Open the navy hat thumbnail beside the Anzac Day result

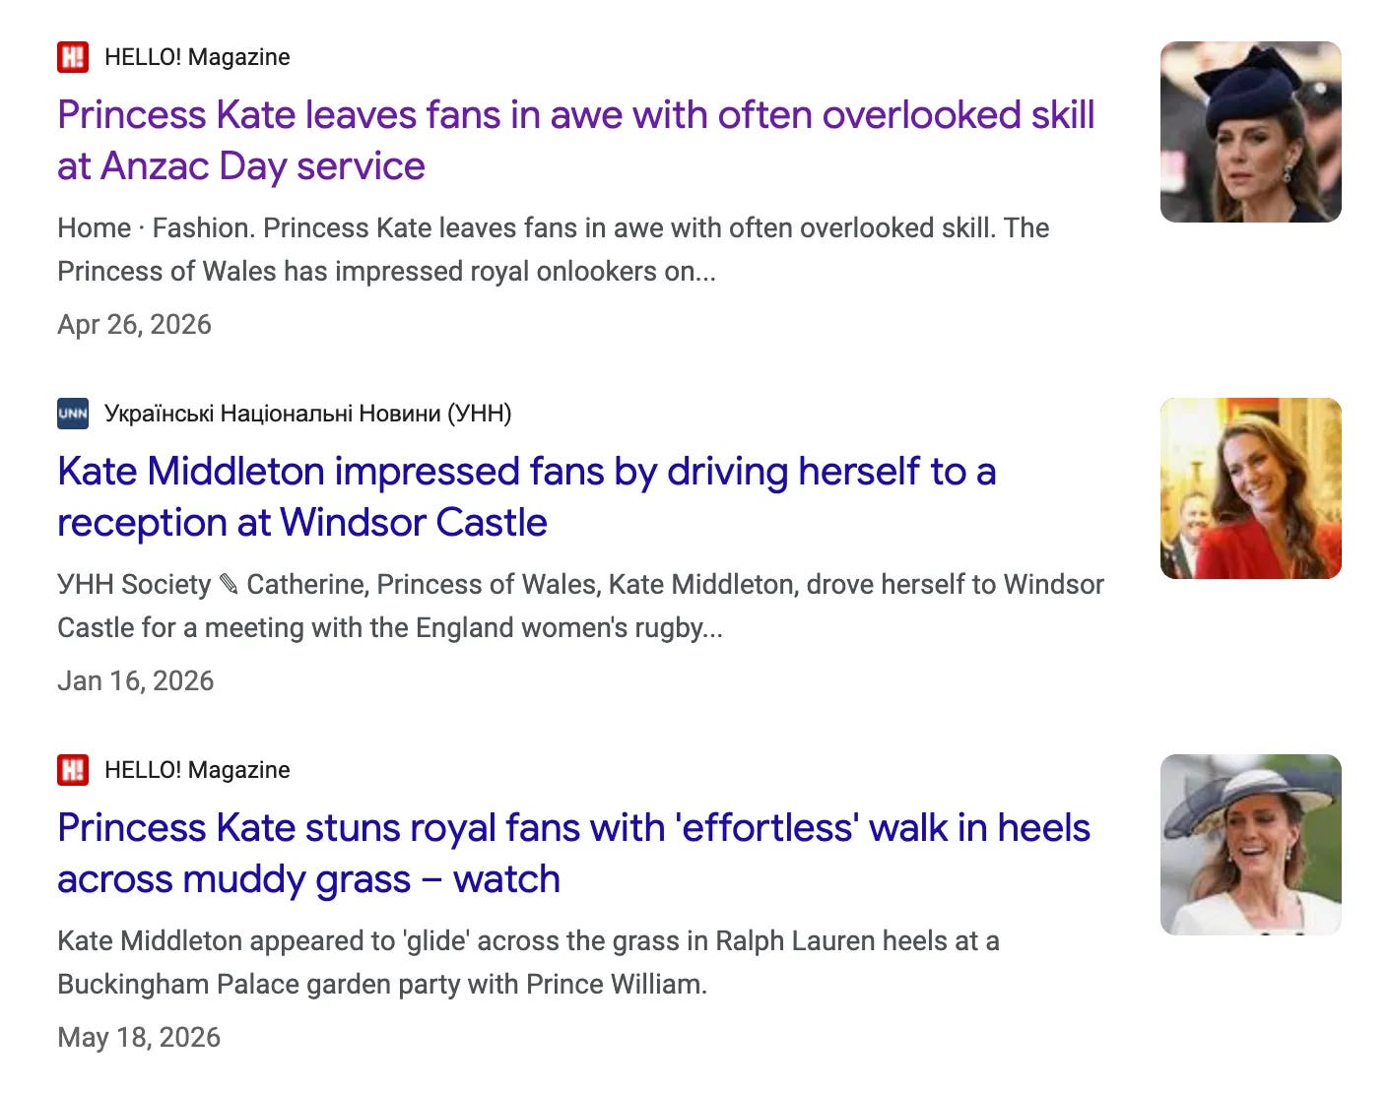pos(1251,132)
